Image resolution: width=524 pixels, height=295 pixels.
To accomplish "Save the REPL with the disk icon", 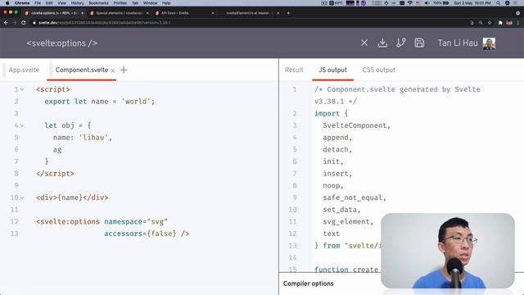I will [x=419, y=43].
